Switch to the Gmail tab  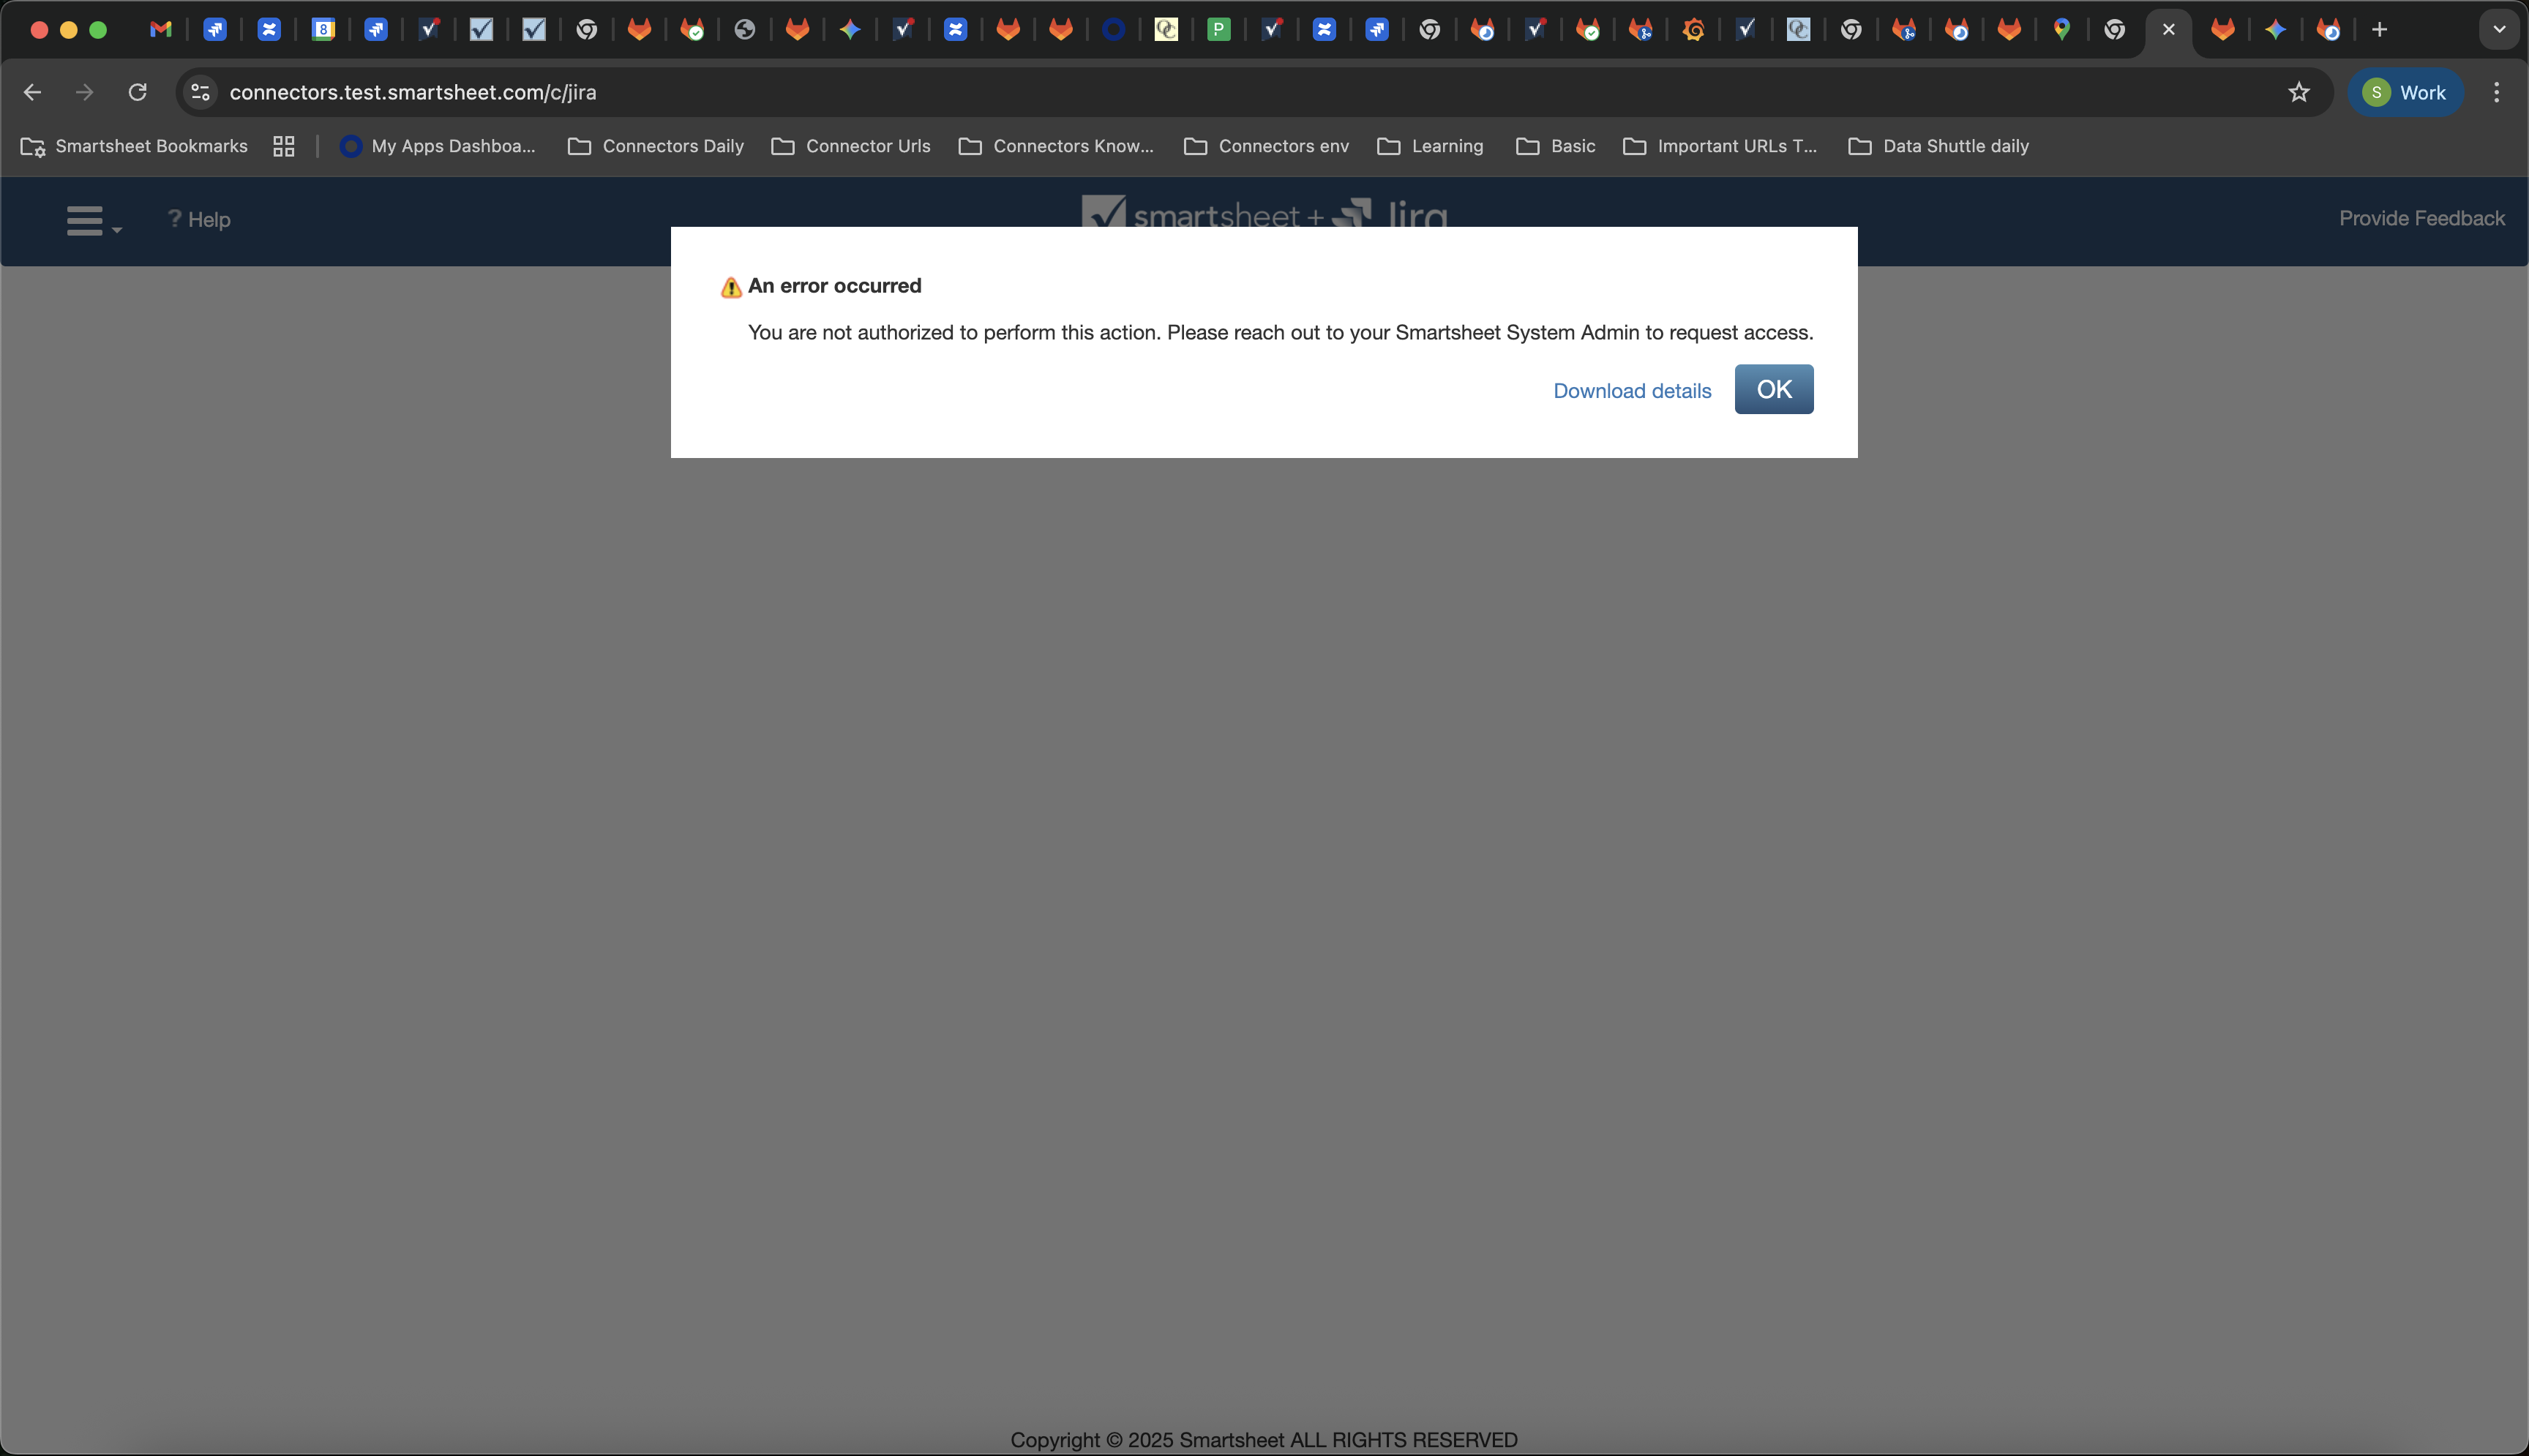(x=160, y=30)
